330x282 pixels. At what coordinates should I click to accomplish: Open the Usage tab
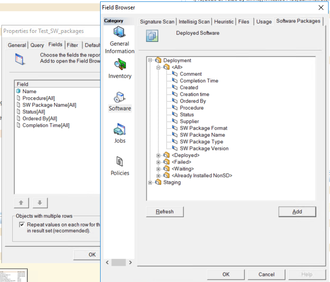(x=264, y=22)
